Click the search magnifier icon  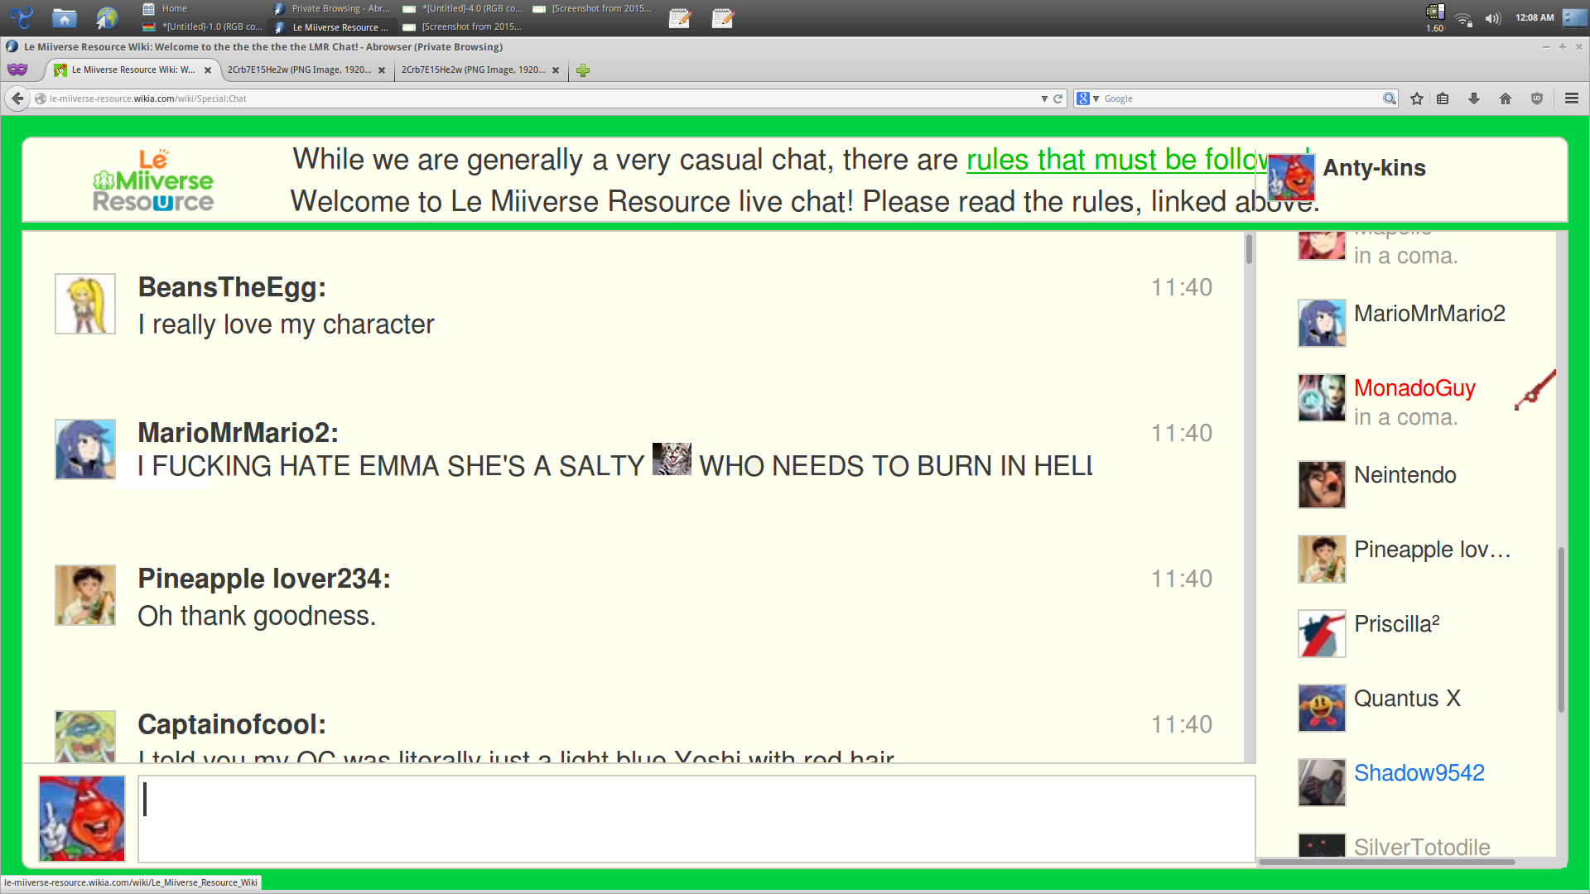click(x=1389, y=99)
